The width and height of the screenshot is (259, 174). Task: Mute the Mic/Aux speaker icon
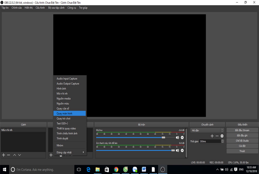[x=177, y=138]
